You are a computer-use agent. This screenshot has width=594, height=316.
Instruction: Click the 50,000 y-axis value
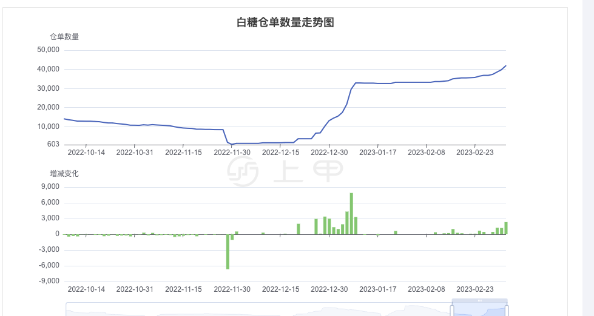[48, 50]
